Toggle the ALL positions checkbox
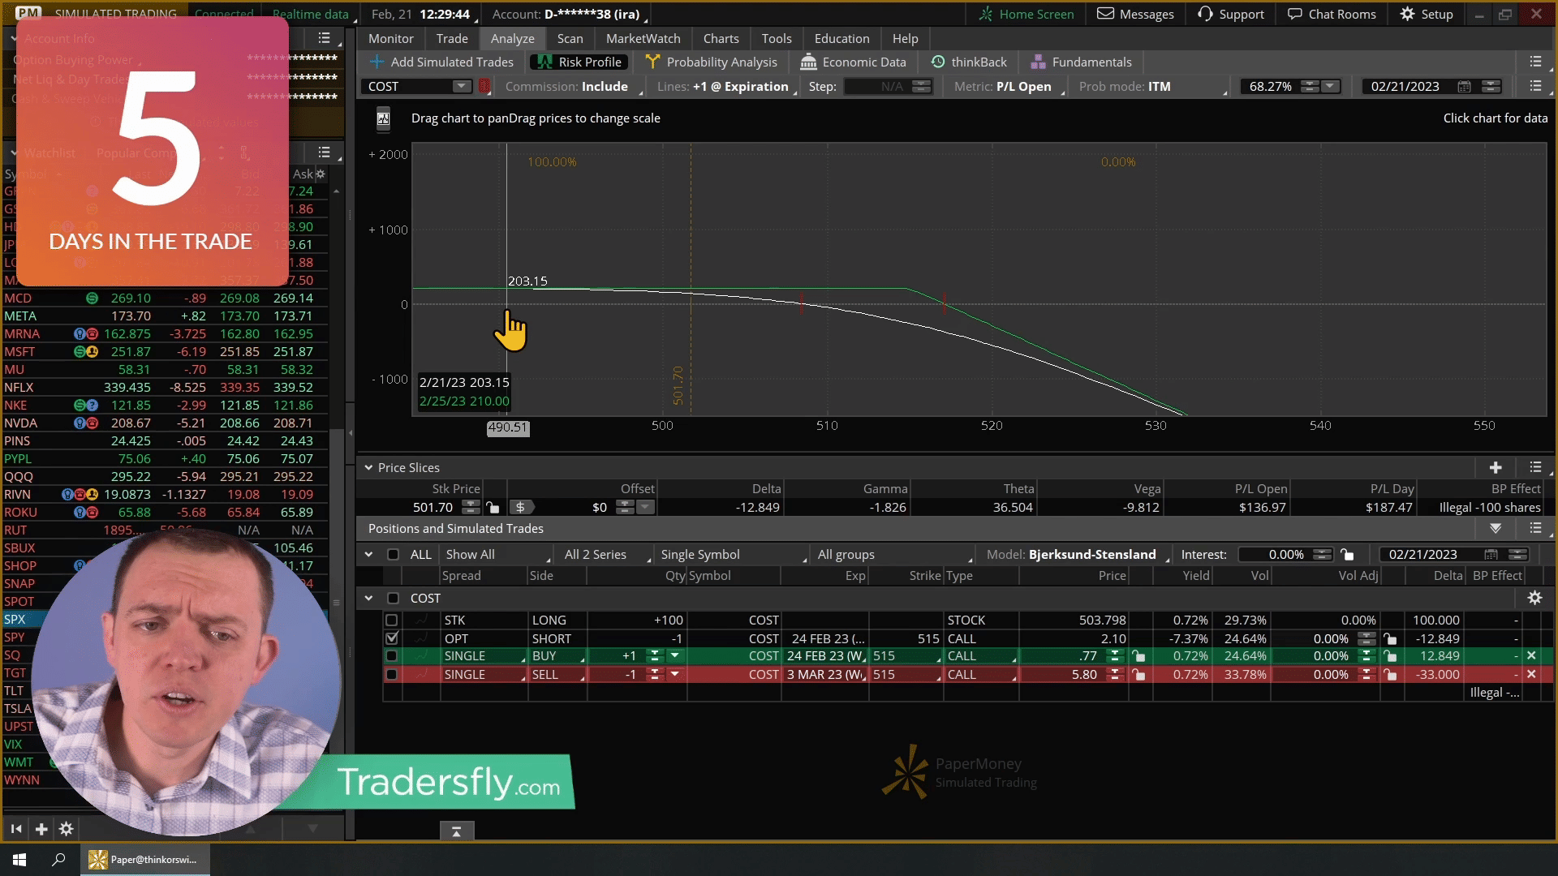This screenshot has width=1558, height=876. click(x=393, y=554)
